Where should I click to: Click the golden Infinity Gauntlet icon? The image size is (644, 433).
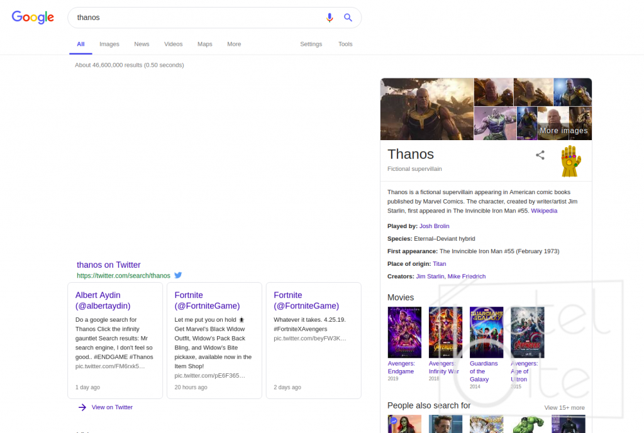[571, 162]
